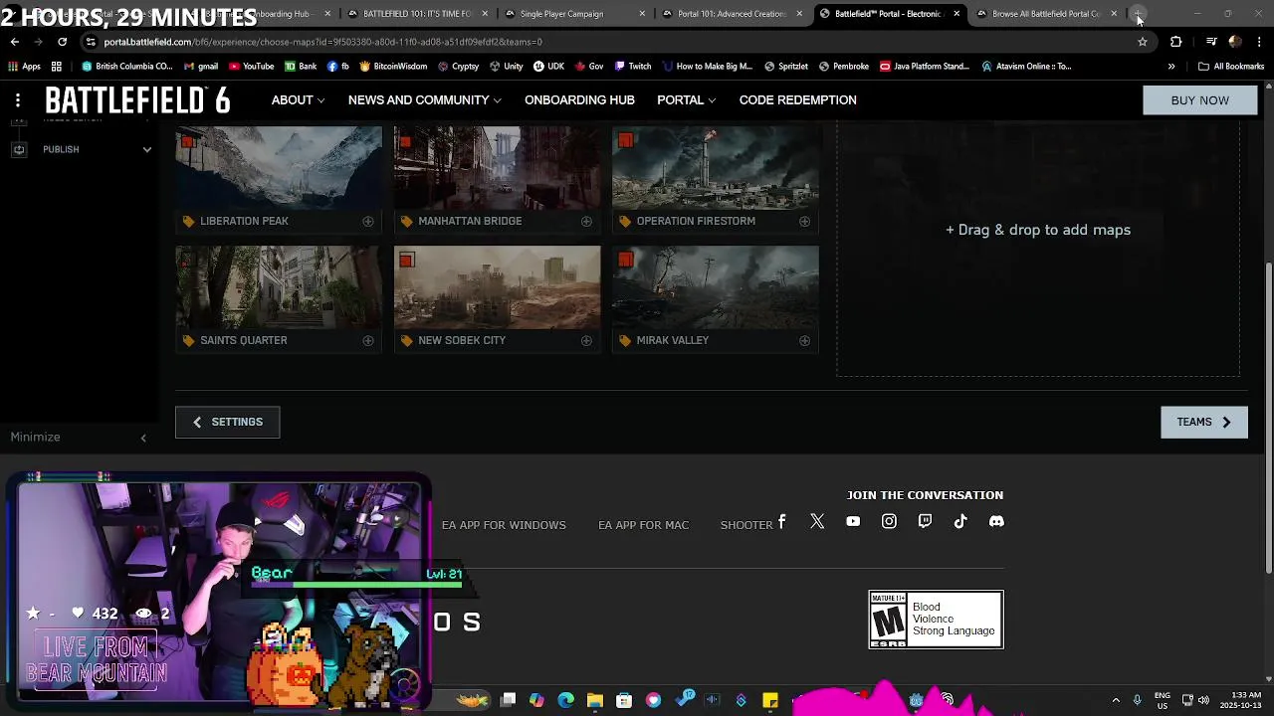
Task: Open the Instagram social link
Action: (x=889, y=521)
